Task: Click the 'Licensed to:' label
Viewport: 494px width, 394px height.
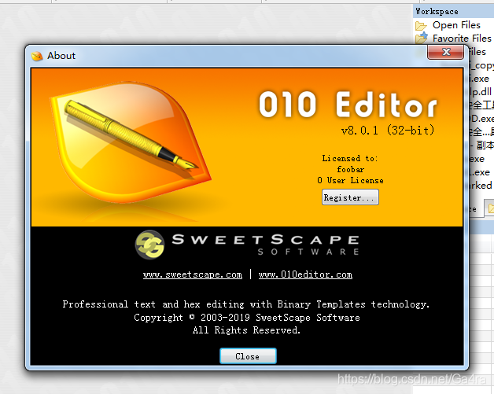Action: [350, 158]
